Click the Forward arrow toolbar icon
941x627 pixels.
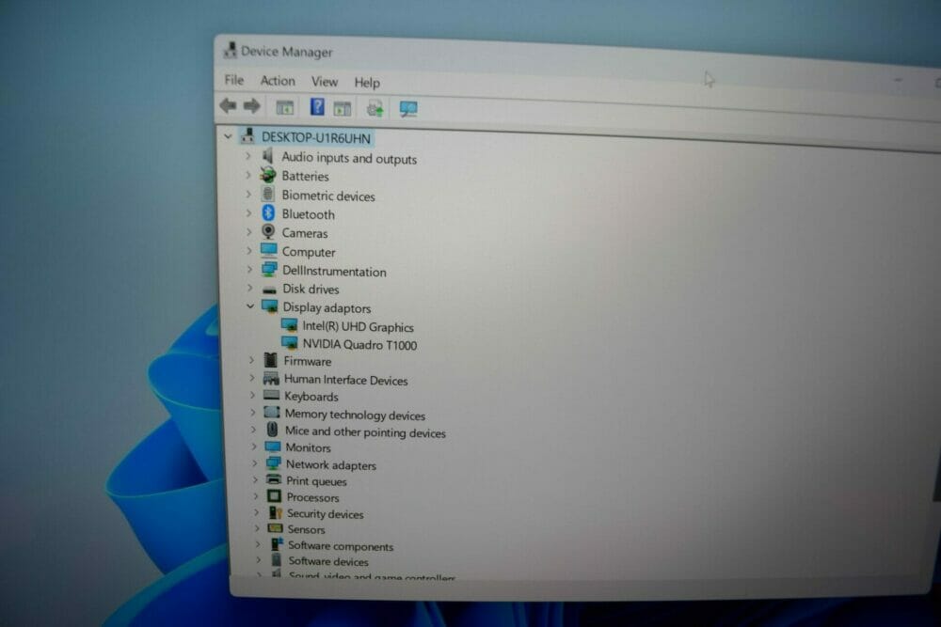click(x=252, y=107)
